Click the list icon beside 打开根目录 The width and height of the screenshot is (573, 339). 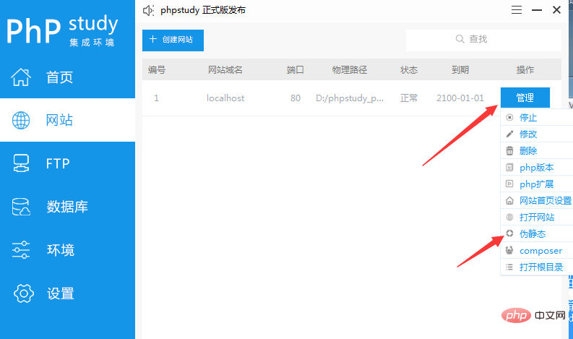pyautogui.click(x=509, y=267)
